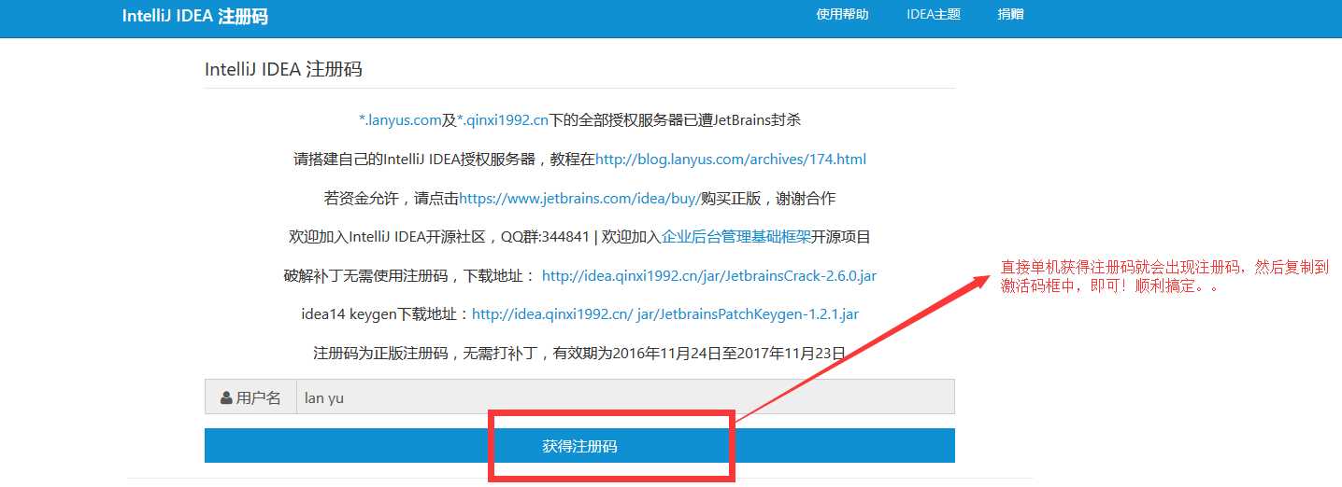Follow the *.qinxi1992.cn link
The height and width of the screenshot is (487, 1342).
[502, 119]
